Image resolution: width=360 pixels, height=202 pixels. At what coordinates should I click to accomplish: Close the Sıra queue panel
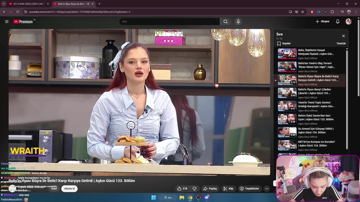(x=343, y=36)
